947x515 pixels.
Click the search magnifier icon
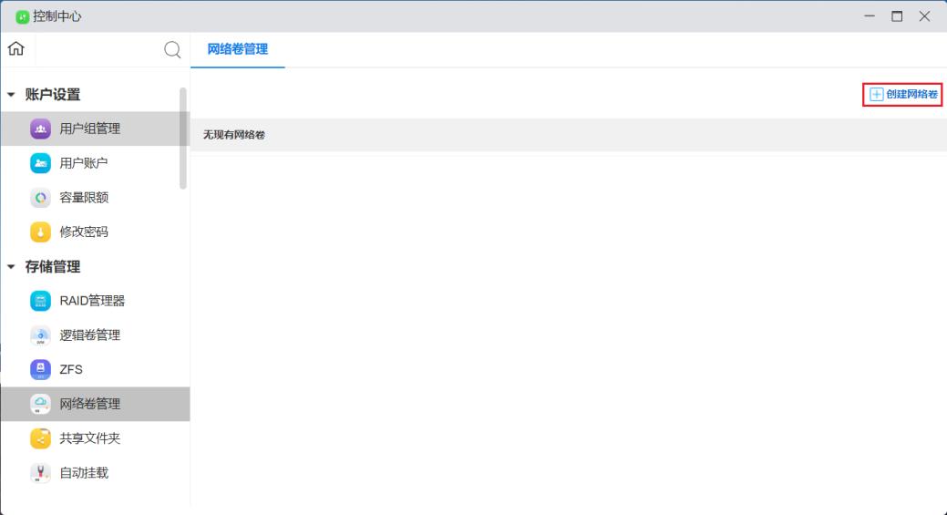pyautogui.click(x=171, y=50)
